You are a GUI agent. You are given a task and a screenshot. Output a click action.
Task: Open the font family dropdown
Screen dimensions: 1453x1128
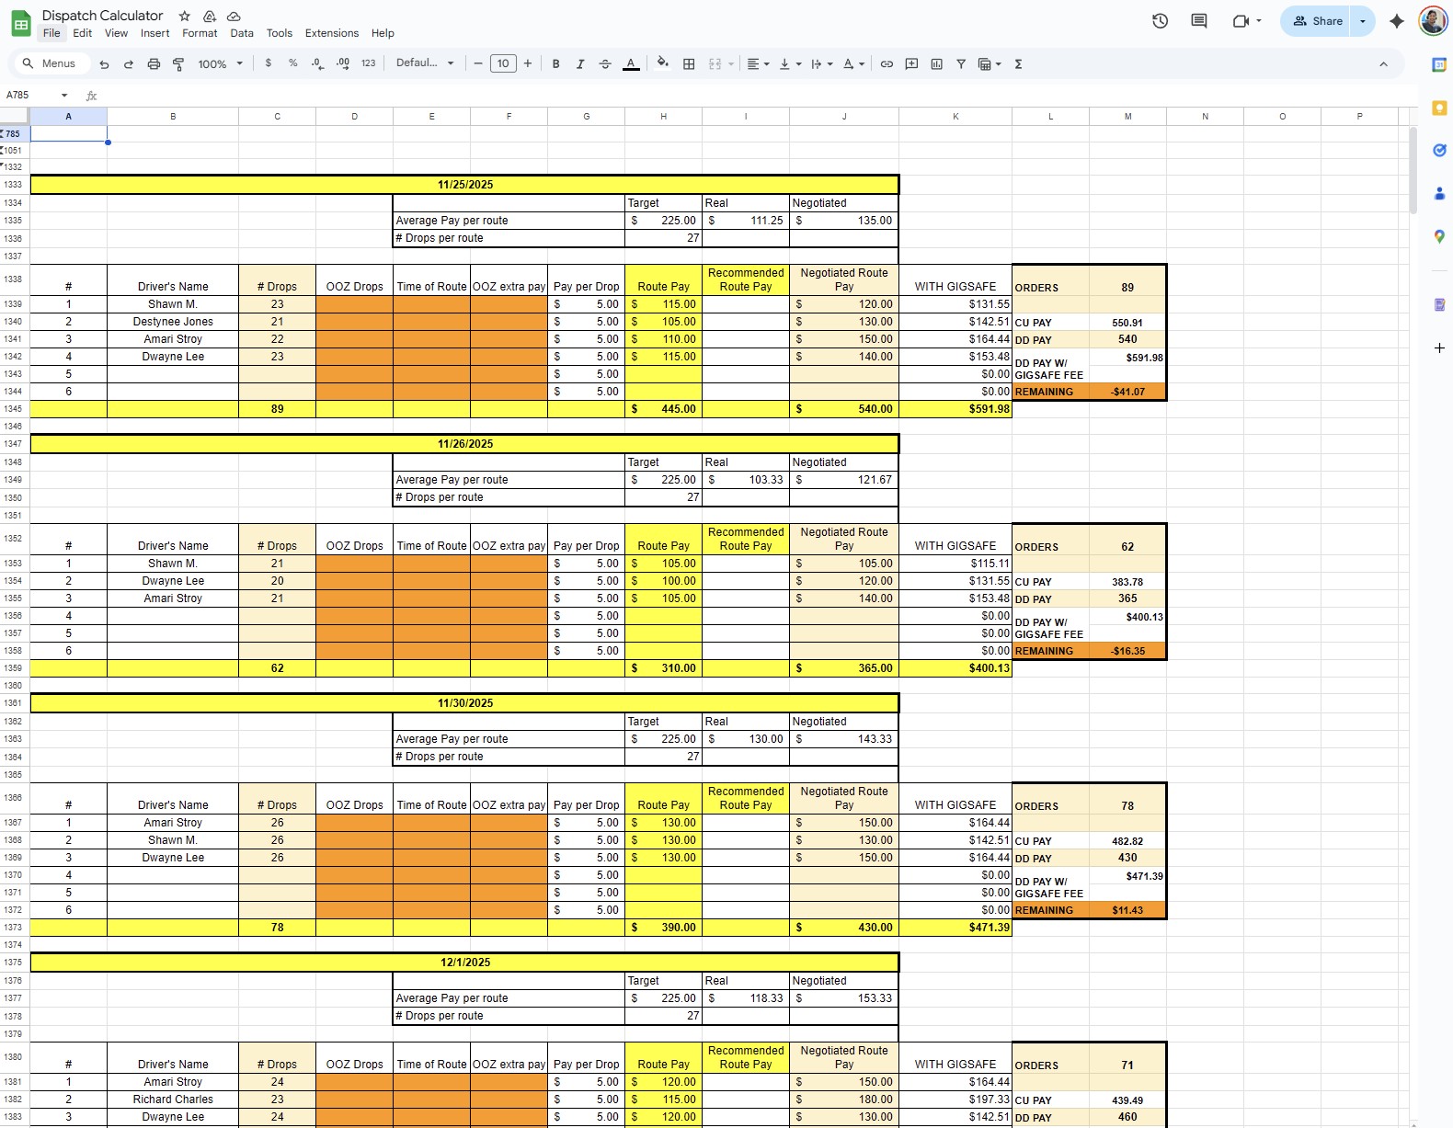pyautogui.click(x=425, y=63)
